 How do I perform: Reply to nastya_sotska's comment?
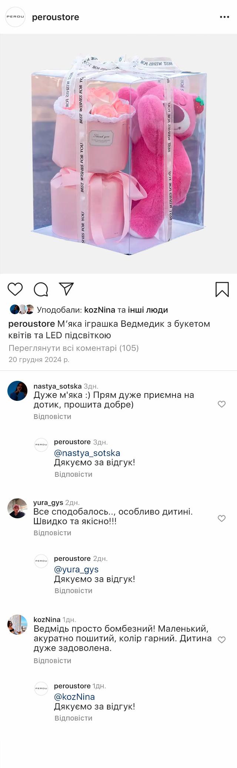point(52,416)
